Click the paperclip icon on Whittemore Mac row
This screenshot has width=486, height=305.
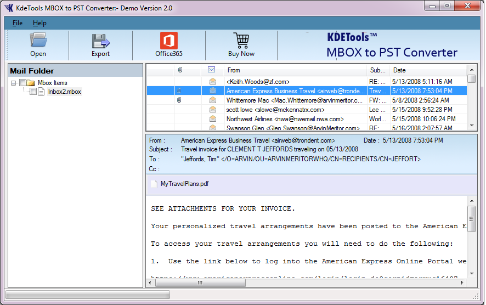179,100
